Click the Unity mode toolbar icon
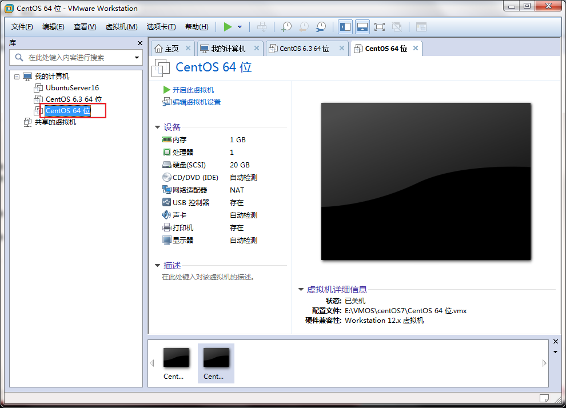Screen dimensions: 566x408 (397, 27)
